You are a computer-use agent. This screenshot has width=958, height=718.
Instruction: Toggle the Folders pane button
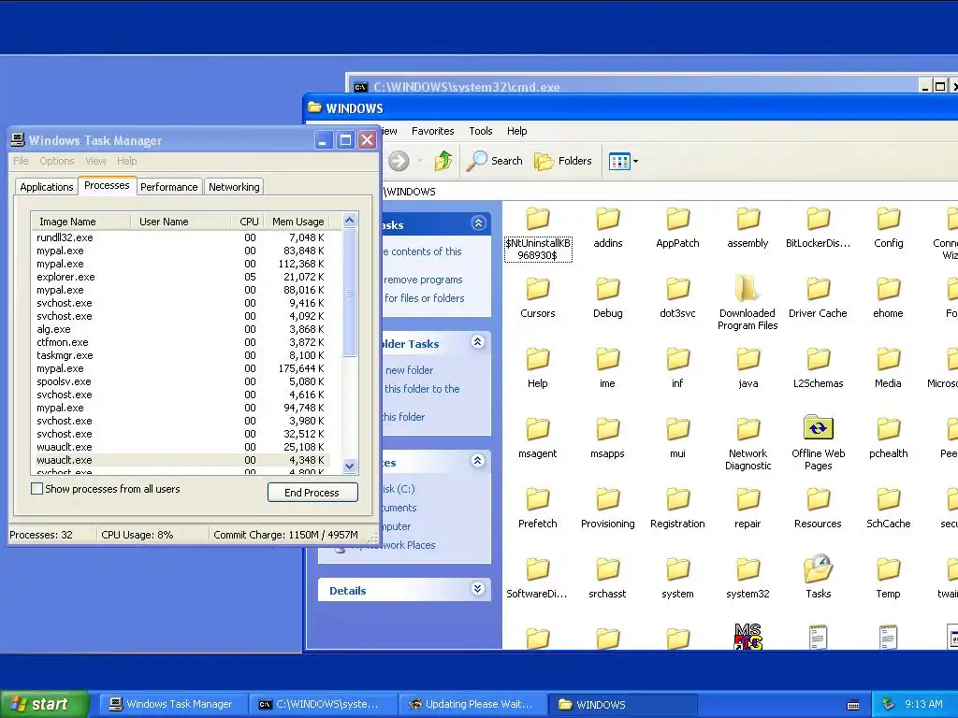562,161
